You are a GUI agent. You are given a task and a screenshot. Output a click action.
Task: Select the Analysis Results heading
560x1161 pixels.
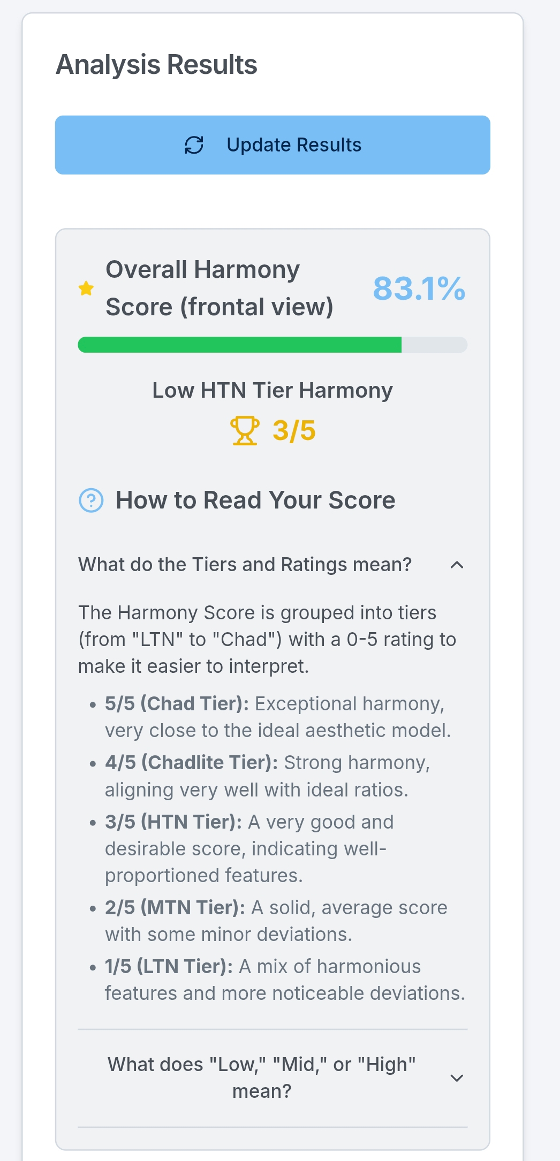click(x=157, y=65)
